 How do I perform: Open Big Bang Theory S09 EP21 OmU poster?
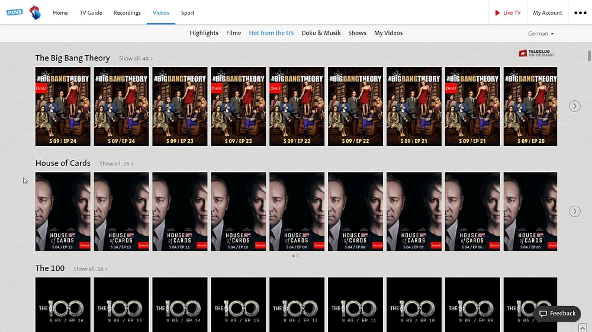[472, 106]
